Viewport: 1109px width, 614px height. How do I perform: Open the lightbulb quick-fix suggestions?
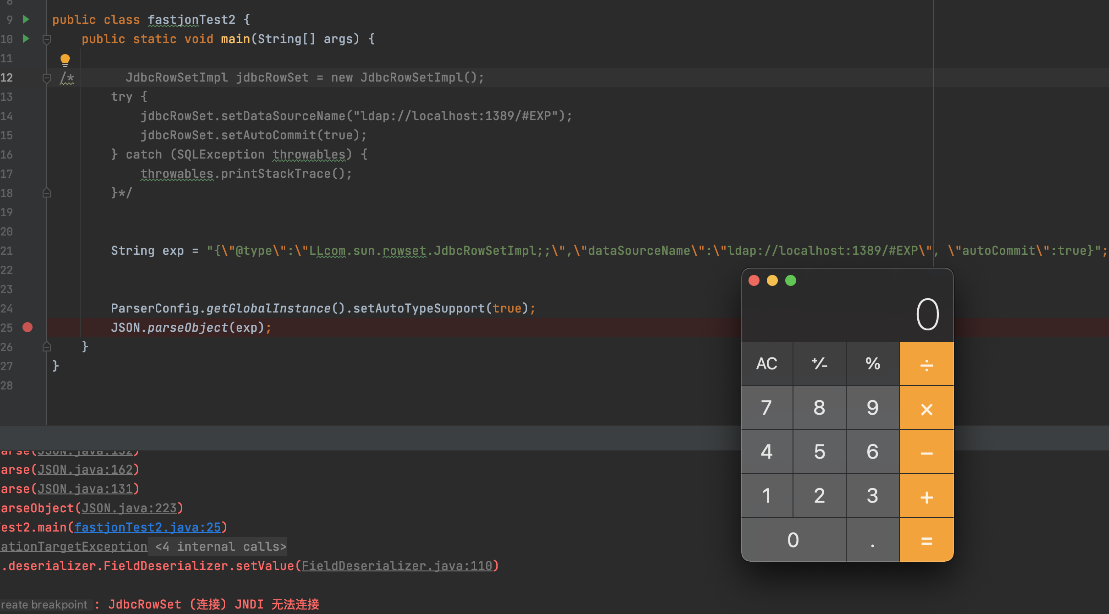click(65, 60)
